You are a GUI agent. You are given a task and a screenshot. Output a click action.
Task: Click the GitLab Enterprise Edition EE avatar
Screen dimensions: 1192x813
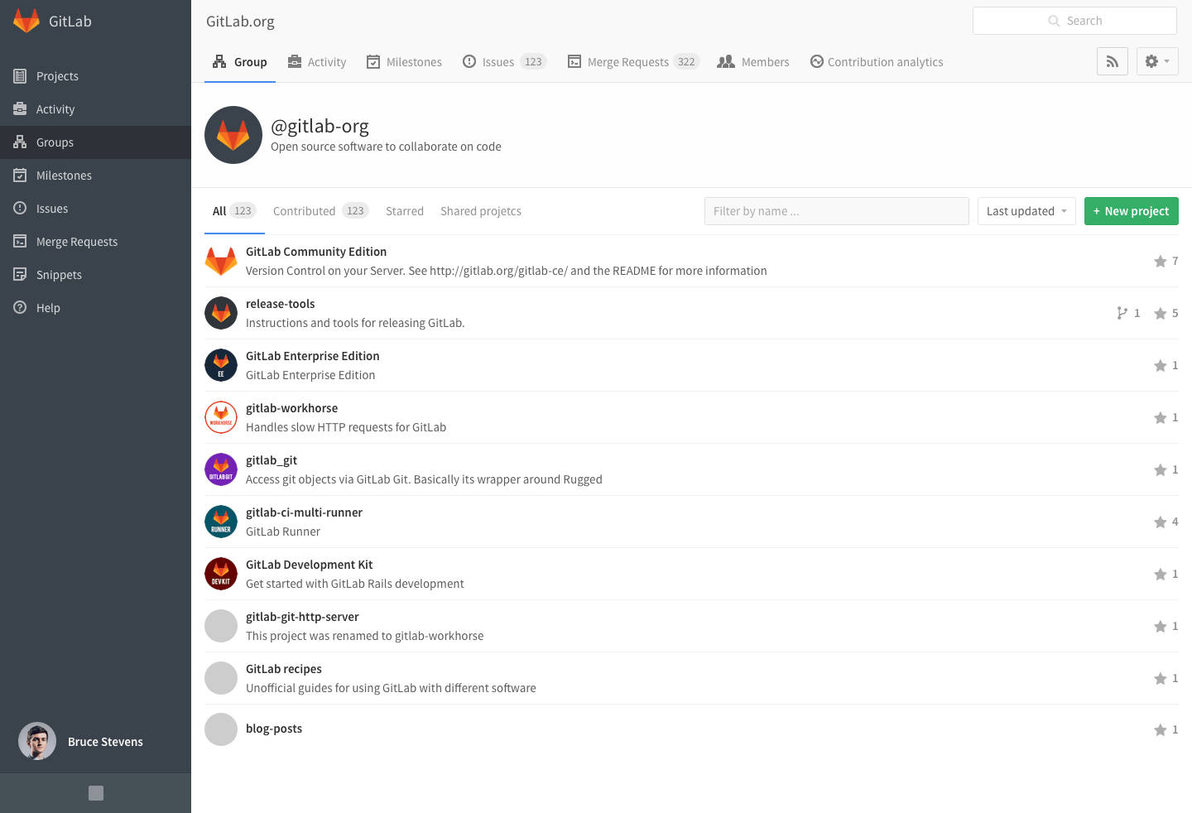coord(221,365)
